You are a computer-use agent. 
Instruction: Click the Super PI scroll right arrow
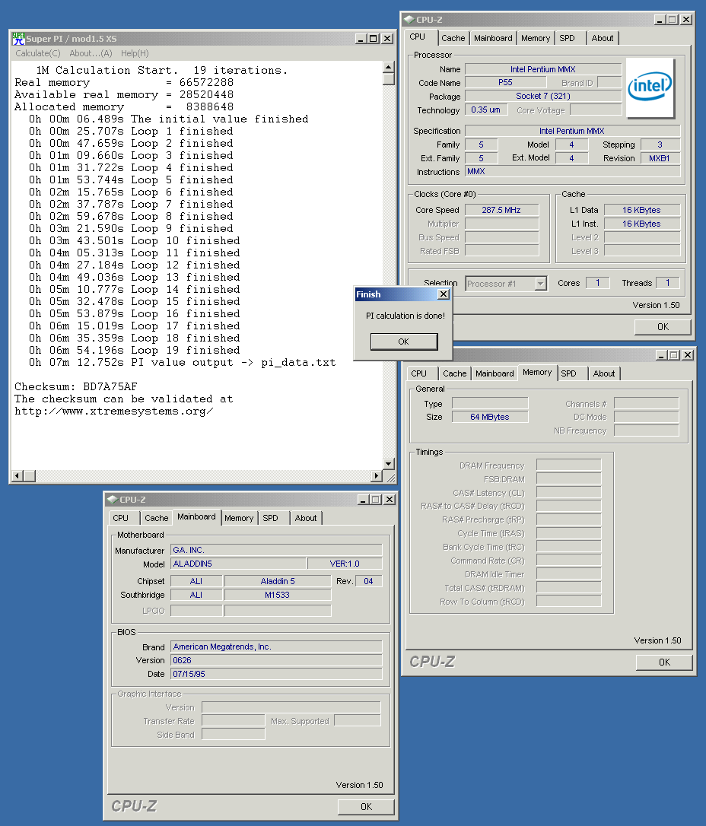point(376,475)
